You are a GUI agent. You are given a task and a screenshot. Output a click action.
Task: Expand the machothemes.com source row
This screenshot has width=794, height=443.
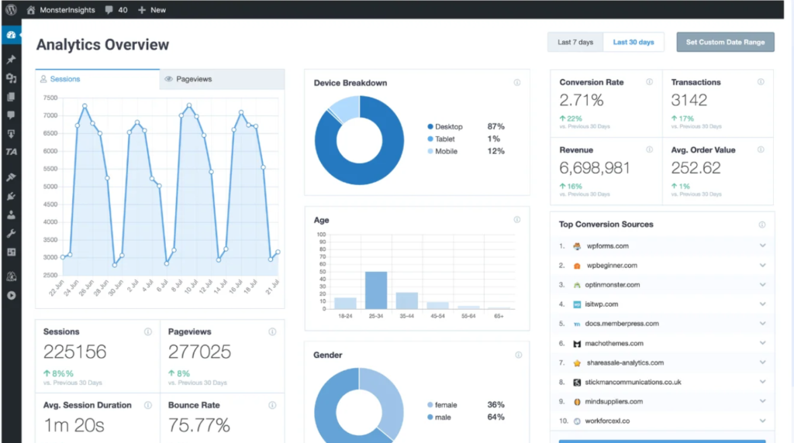click(x=763, y=343)
